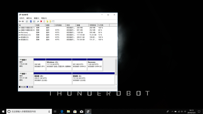The width and height of the screenshot is (203, 114).
Task: Open Help with the blue question-mark icon
Action: click(31, 21)
